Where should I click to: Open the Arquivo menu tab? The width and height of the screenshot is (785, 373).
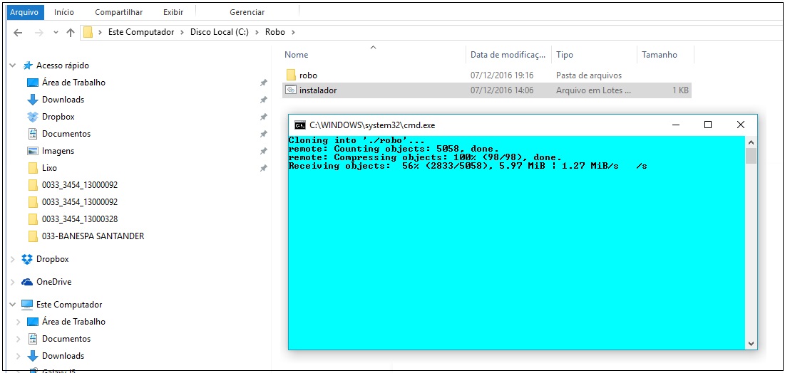(24, 12)
